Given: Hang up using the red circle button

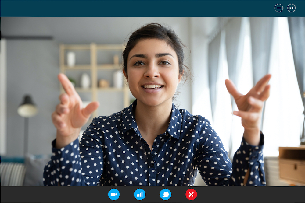Looking at the screenshot, I should [x=191, y=194].
